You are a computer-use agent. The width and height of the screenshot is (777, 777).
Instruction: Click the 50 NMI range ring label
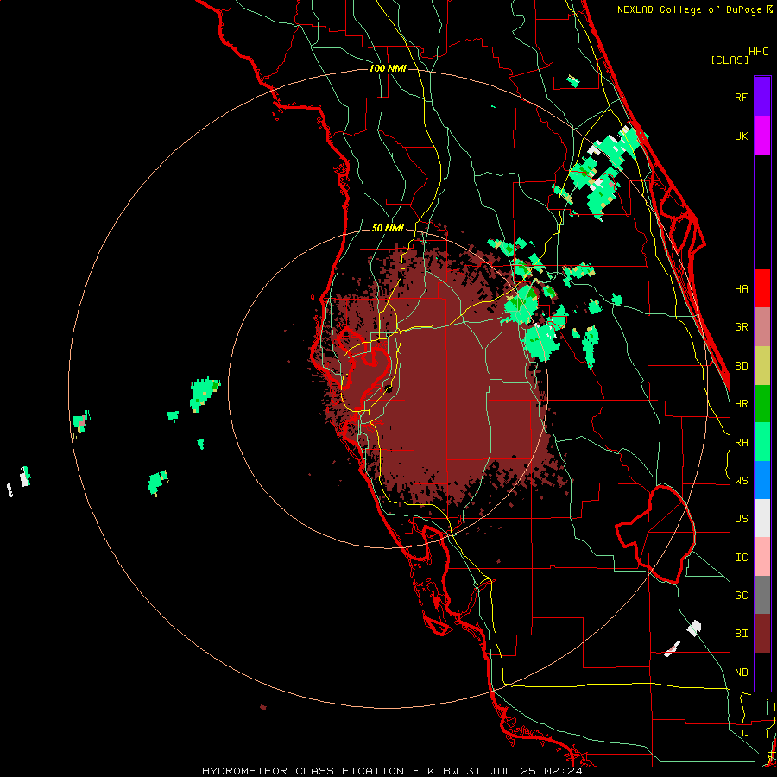click(x=388, y=229)
